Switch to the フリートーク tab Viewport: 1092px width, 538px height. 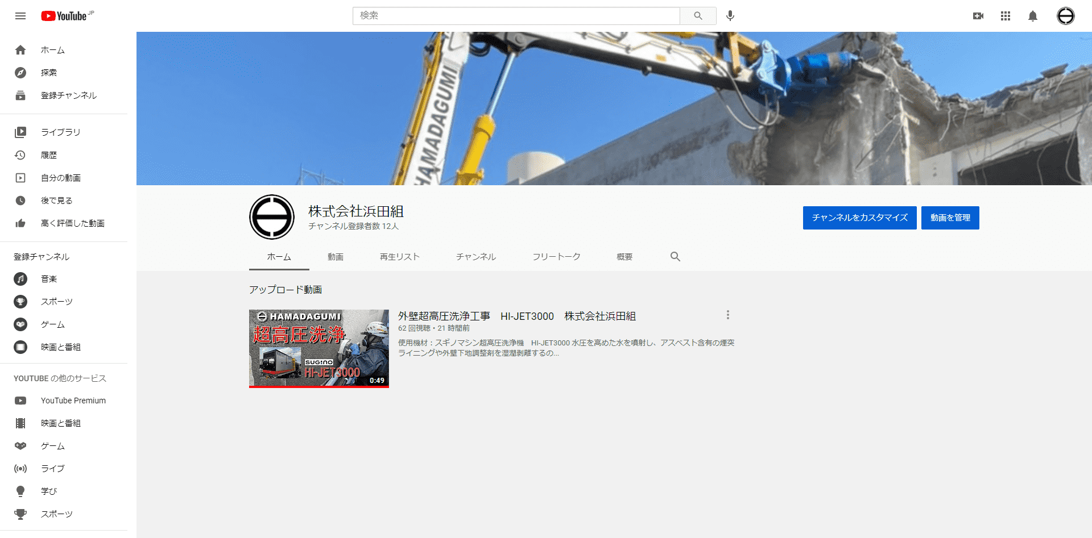pyautogui.click(x=556, y=257)
